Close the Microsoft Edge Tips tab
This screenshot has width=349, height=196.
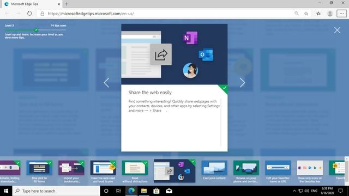tap(59, 4)
